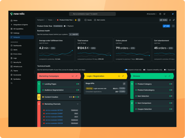The image size is (185, 138).
Task: Click chart icon in Browse header
Action: pyautogui.click(x=166, y=76)
